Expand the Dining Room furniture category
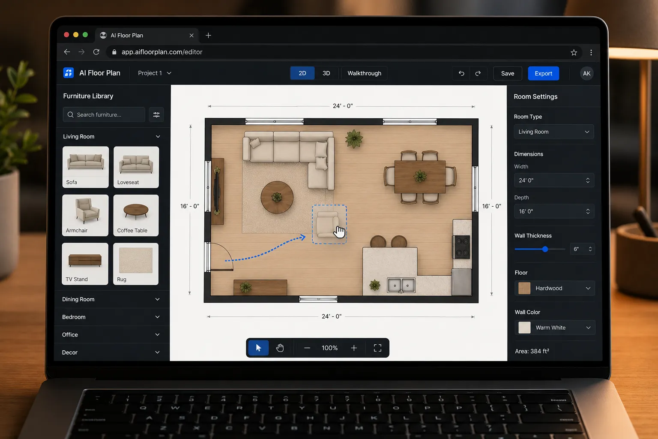 pyautogui.click(x=111, y=299)
